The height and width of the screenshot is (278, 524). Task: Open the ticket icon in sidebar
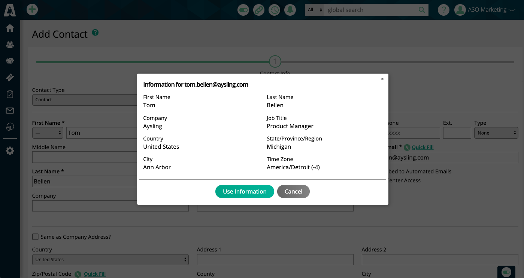pos(10,77)
